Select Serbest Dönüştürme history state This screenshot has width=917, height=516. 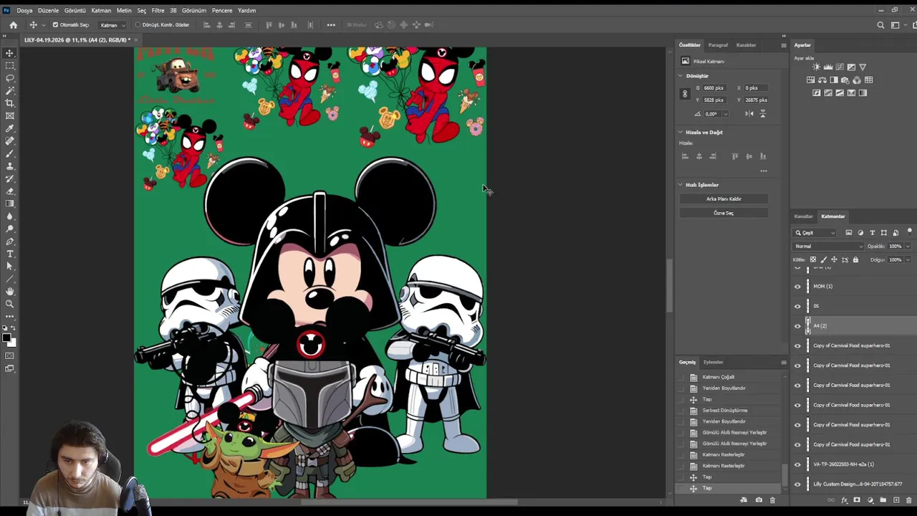(x=725, y=411)
